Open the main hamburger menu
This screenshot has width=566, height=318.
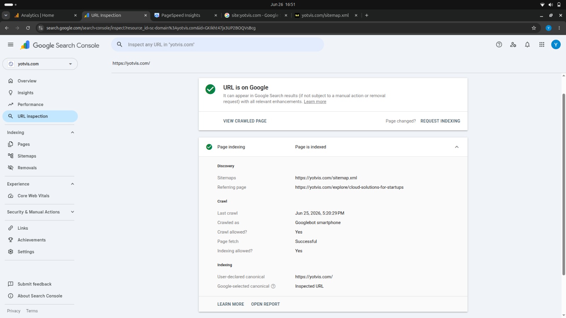pyautogui.click(x=11, y=45)
